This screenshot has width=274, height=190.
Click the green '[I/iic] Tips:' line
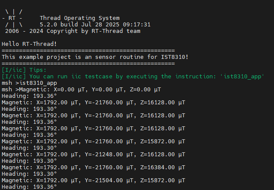tap(24, 70)
